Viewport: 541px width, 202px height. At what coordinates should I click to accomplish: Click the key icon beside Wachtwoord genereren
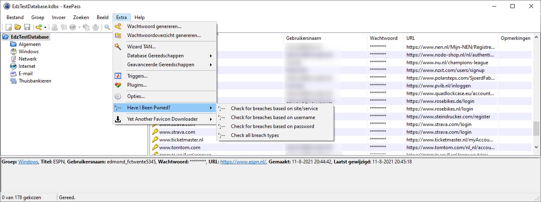click(118, 26)
